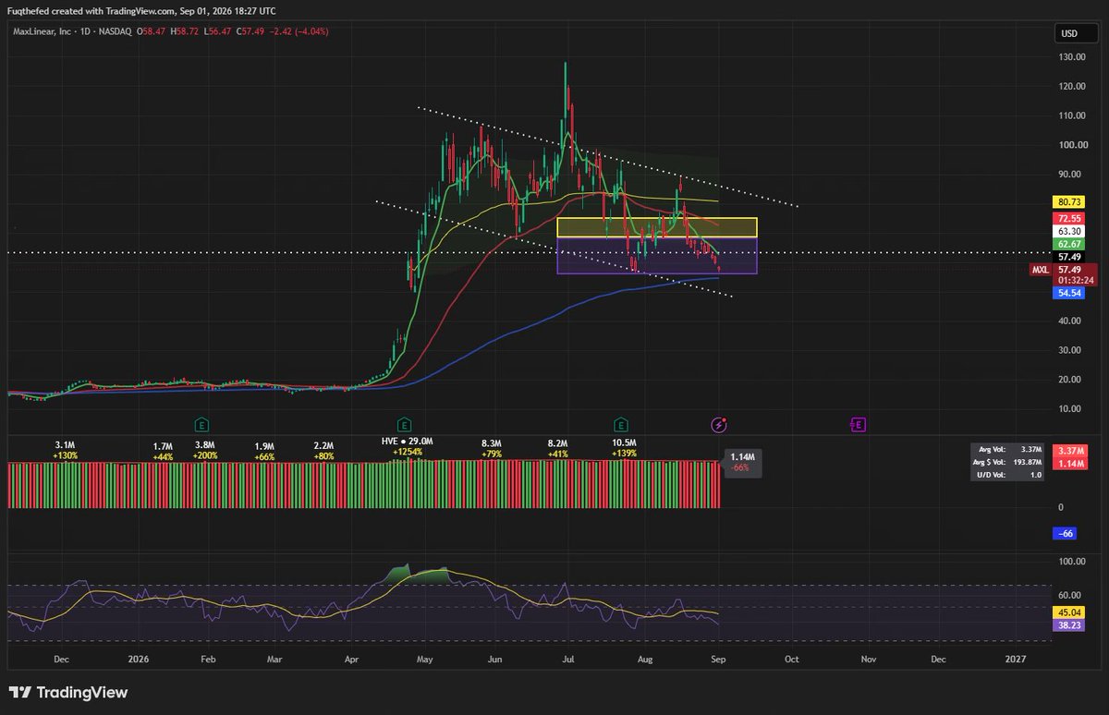Click the green earnings E marker near late July
1109x715 pixels.
click(x=621, y=425)
